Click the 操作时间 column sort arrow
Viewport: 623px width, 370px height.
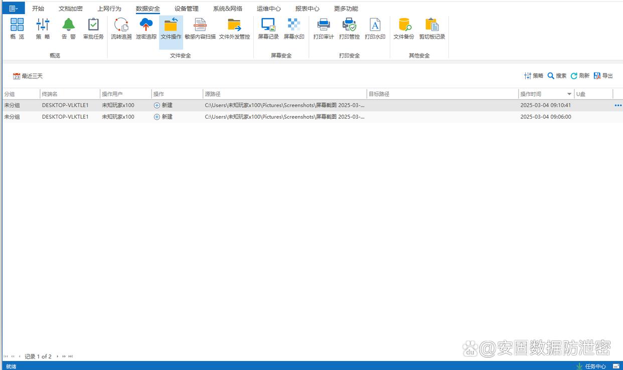point(569,94)
